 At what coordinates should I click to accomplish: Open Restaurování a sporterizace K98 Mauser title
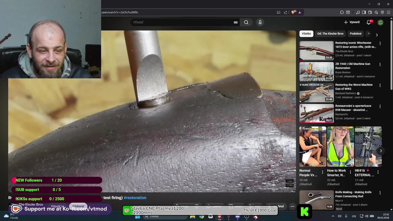pyautogui.click(x=353, y=108)
